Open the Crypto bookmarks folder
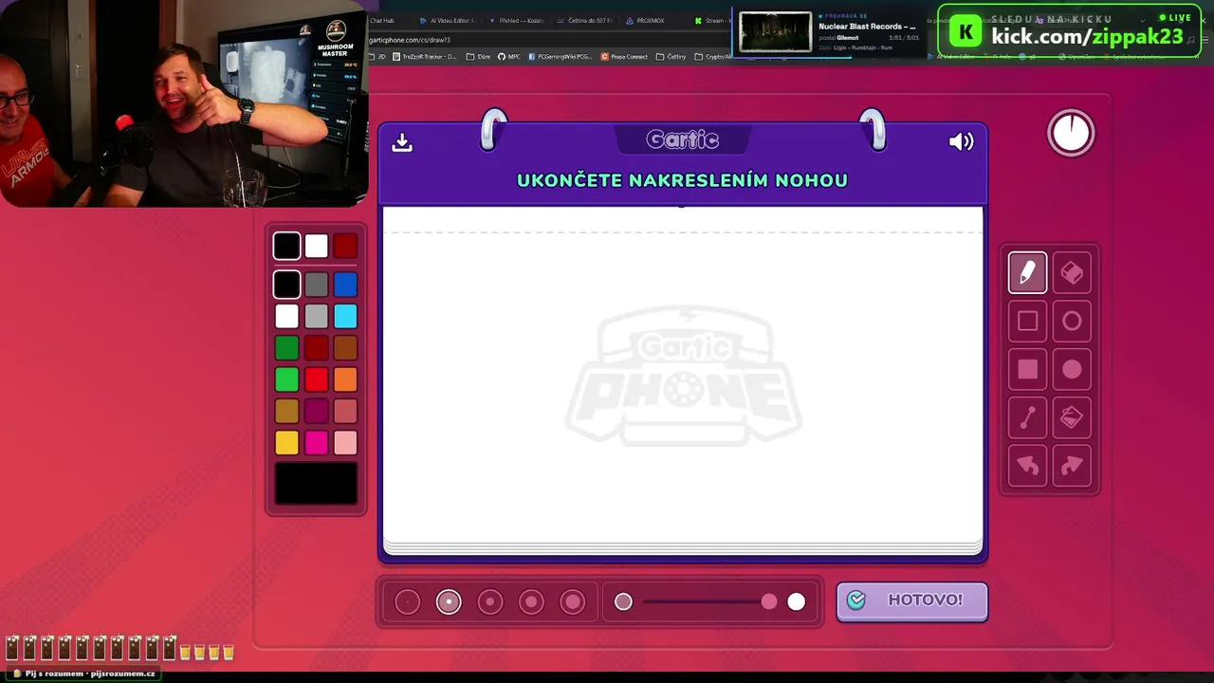Image resolution: width=1214 pixels, height=683 pixels. 713,57
